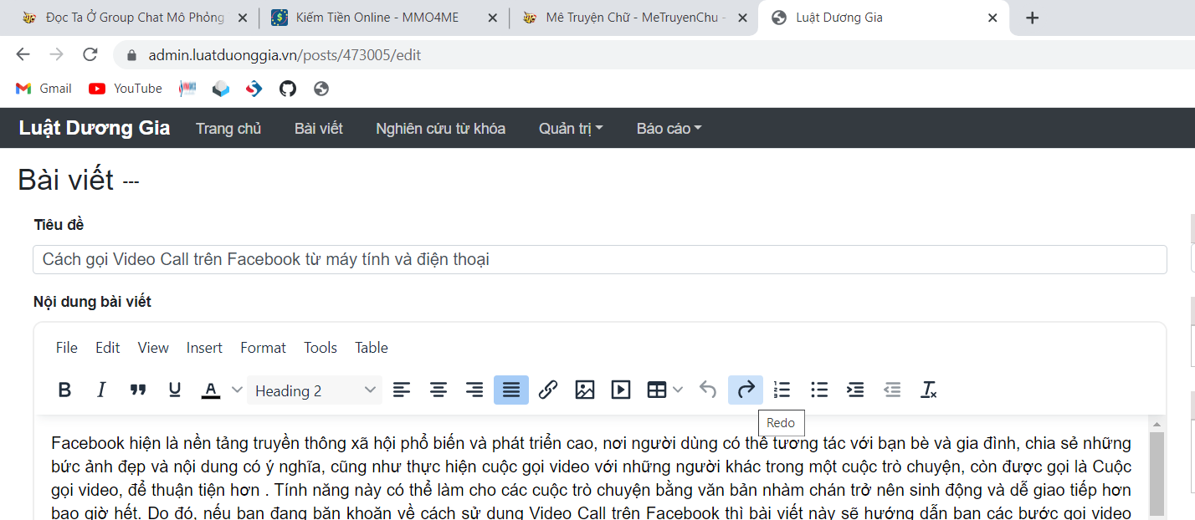1195x520 pixels.
Task: Click the Luật Dương Gia brand logo
Action: 95,128
